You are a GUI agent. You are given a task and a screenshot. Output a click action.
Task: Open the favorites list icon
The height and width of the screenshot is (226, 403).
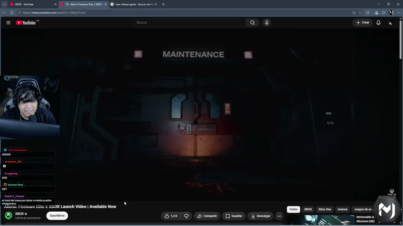pos(383,13)
